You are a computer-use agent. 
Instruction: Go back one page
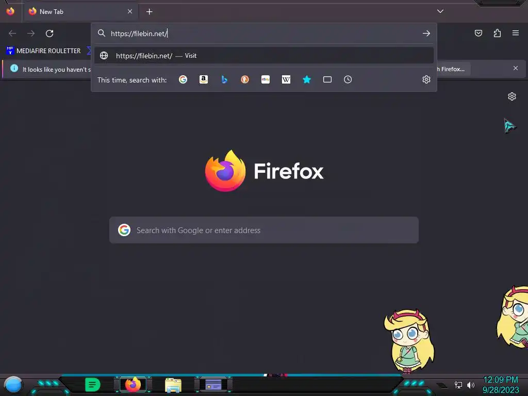pos(12,34)
